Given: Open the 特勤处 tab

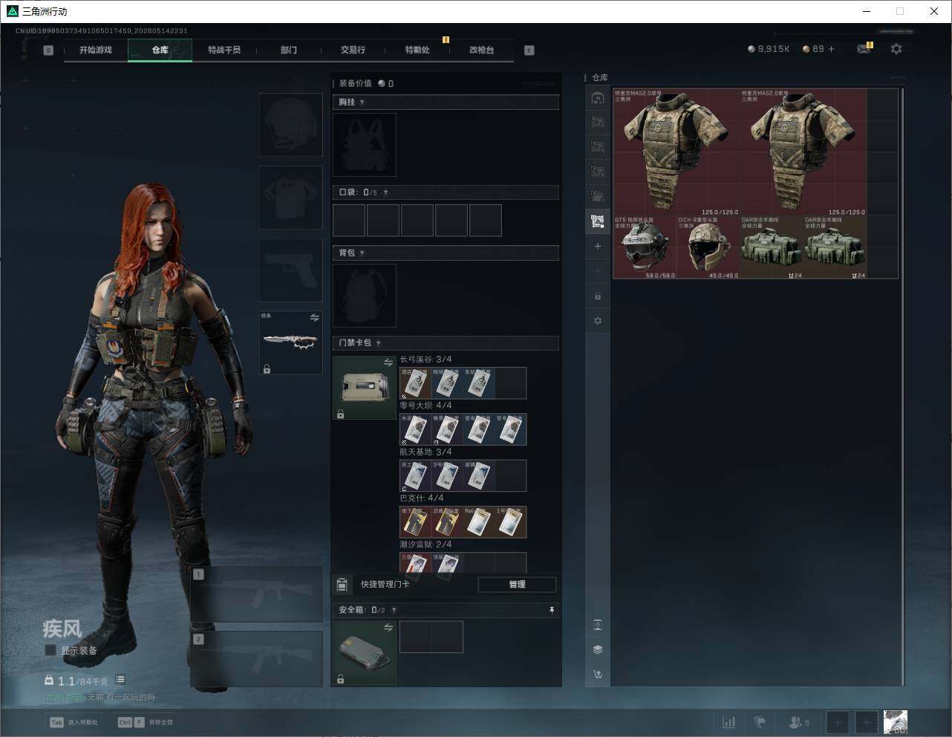Looking at the screenshot, I should tap(417, 50).
